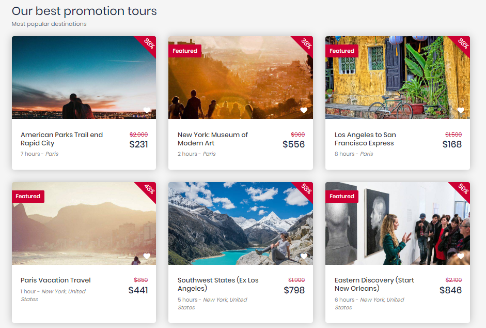The image size is (486, 328).
Task: Toggle wishlist heart on Los Angeles tour
Action: tap(461, 110)
